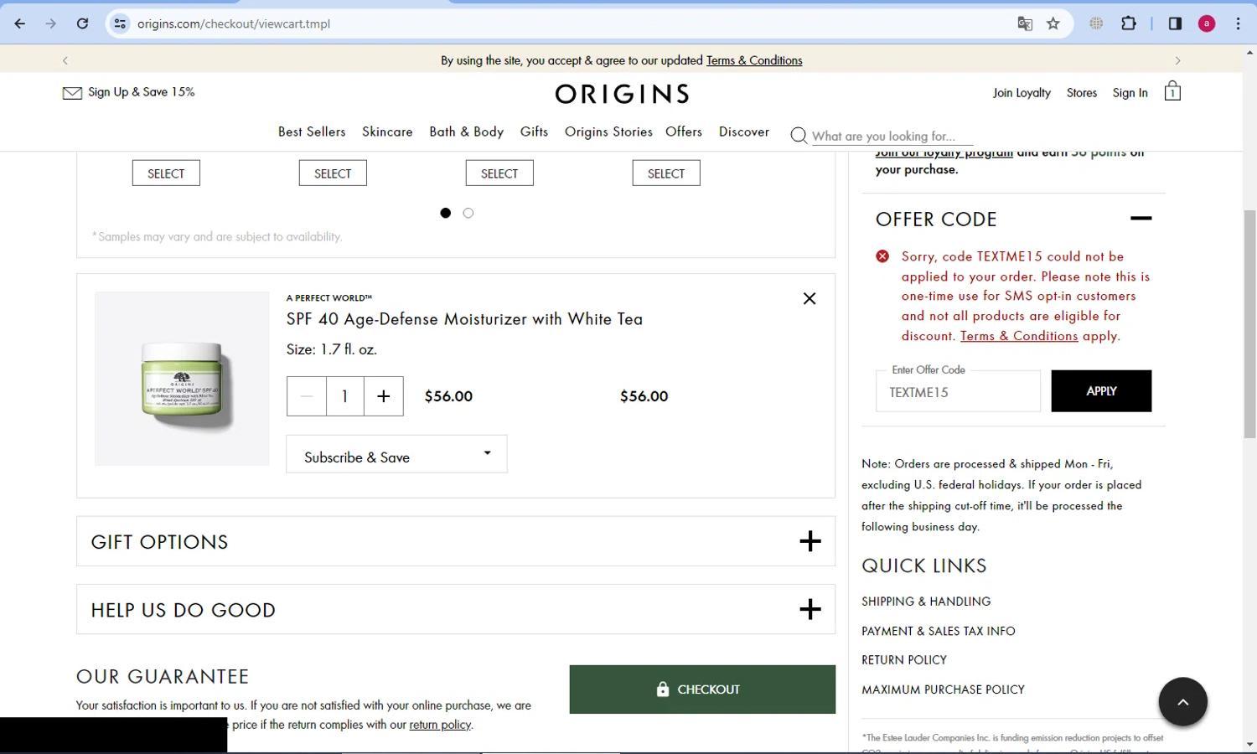Click the search magnifier icon
The image size is (1257, 754).
tap(799, 136)
